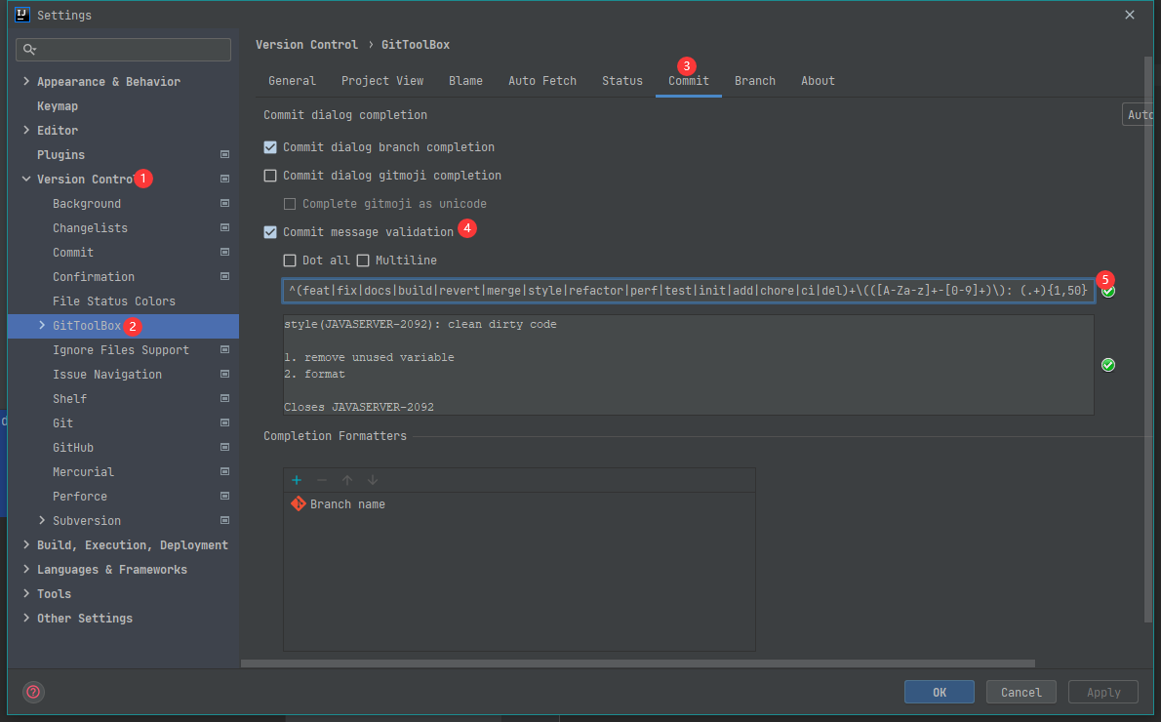Expand Appearance & Behavior settings node

tap(26, 82)
